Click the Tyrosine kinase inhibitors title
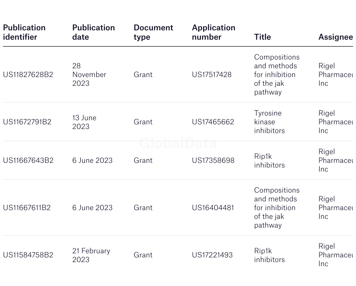Image resolution: width=356 pixels, height=286 pixels. (269, 122)
